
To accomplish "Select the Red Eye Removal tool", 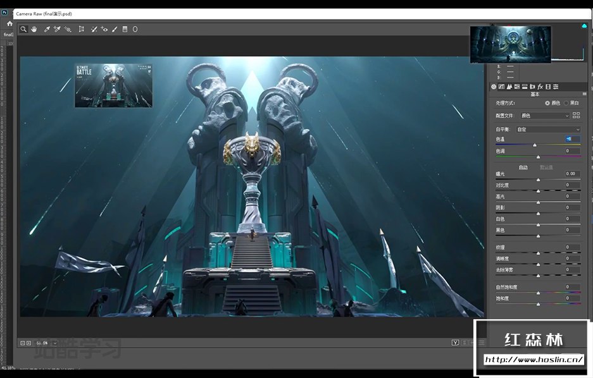I will pyautogui.click(x=104, y=29).
